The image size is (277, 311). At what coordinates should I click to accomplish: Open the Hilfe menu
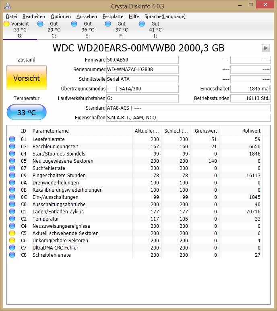tap(134, 16)
